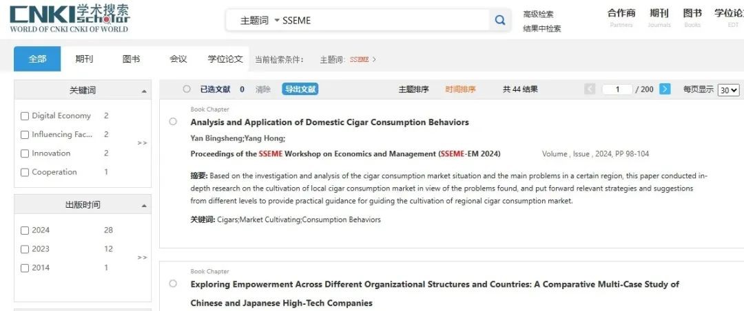The width and height of the screenshot is (744, 311).
Task: Go to previous results page arrow
Action: [590, 89]
